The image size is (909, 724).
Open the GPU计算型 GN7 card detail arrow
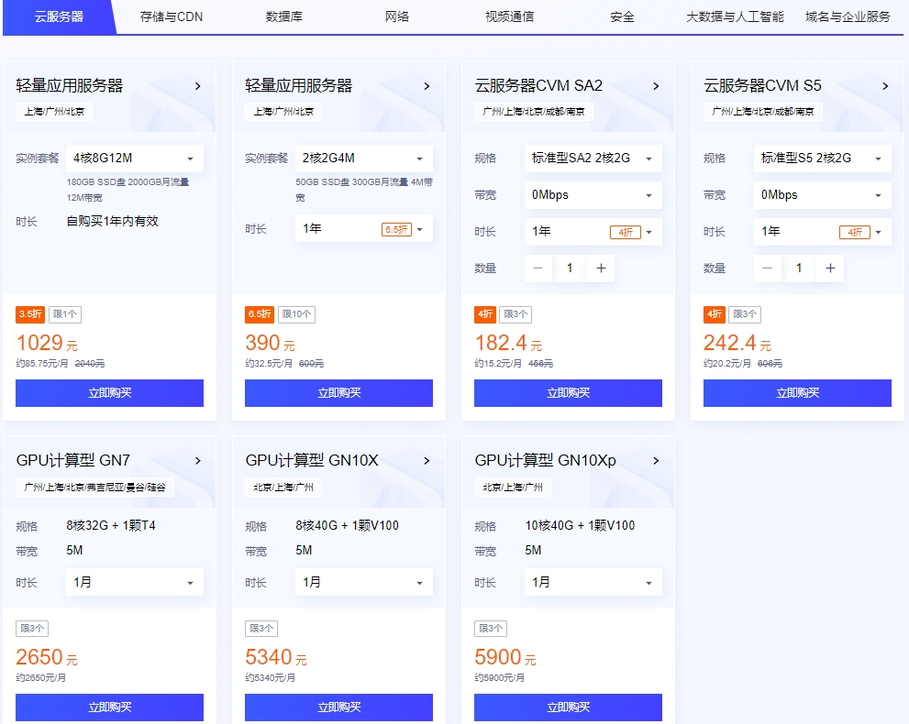click(x=198, y=461)
